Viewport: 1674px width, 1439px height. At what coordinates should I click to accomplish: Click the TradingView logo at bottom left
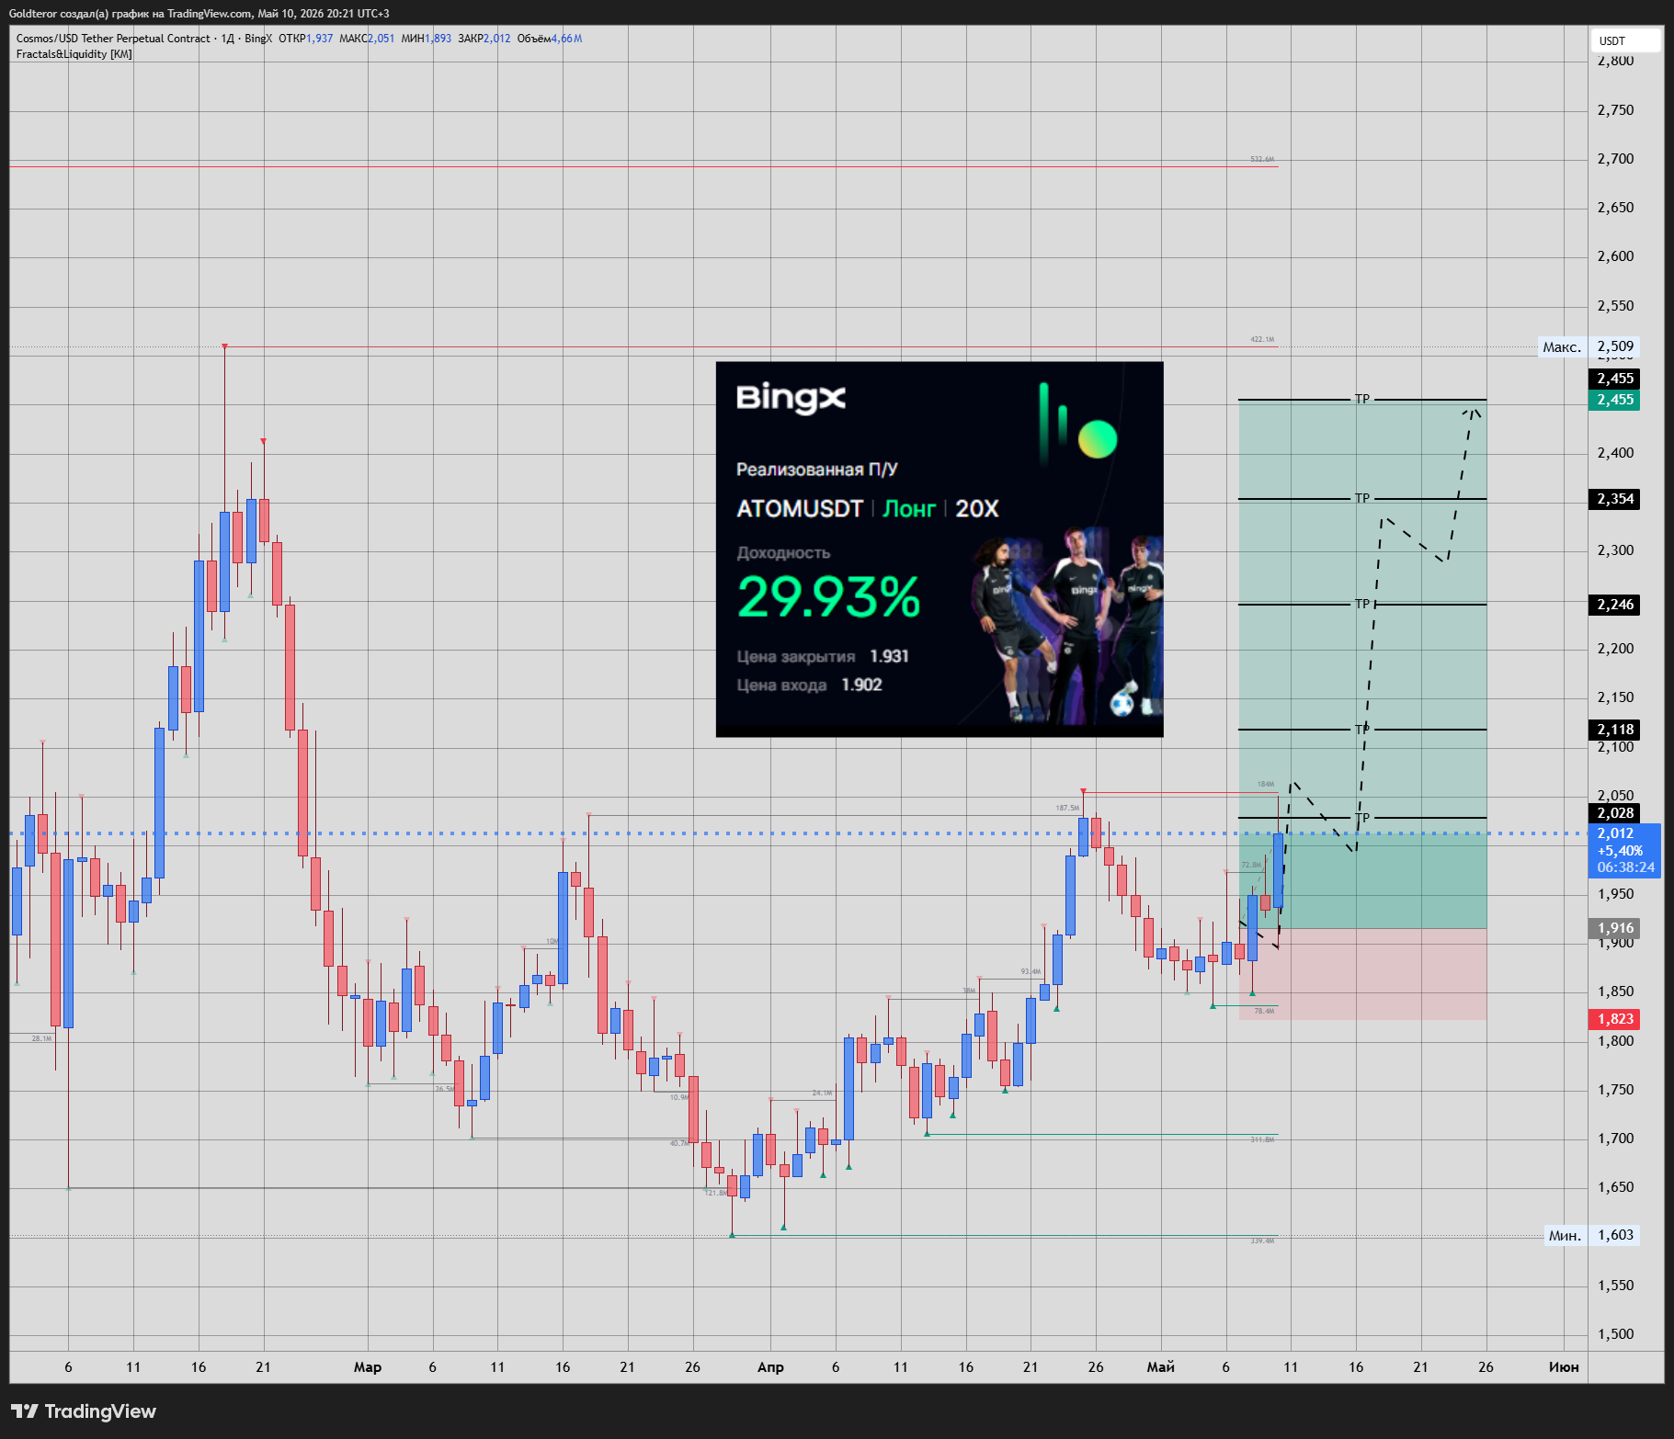pos(84,1411)
